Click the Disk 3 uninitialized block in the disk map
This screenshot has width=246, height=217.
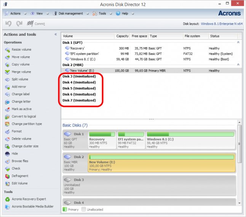tap(149, 186)
